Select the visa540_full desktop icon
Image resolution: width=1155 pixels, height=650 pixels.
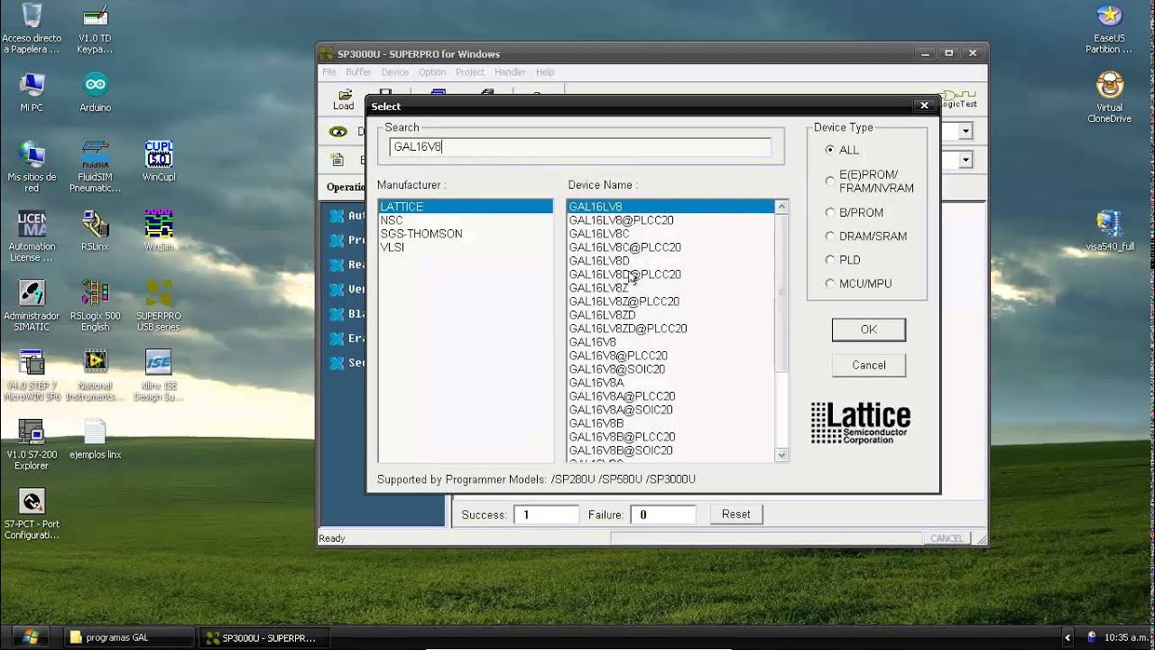pyautogui.click(x=1109, y=231)
